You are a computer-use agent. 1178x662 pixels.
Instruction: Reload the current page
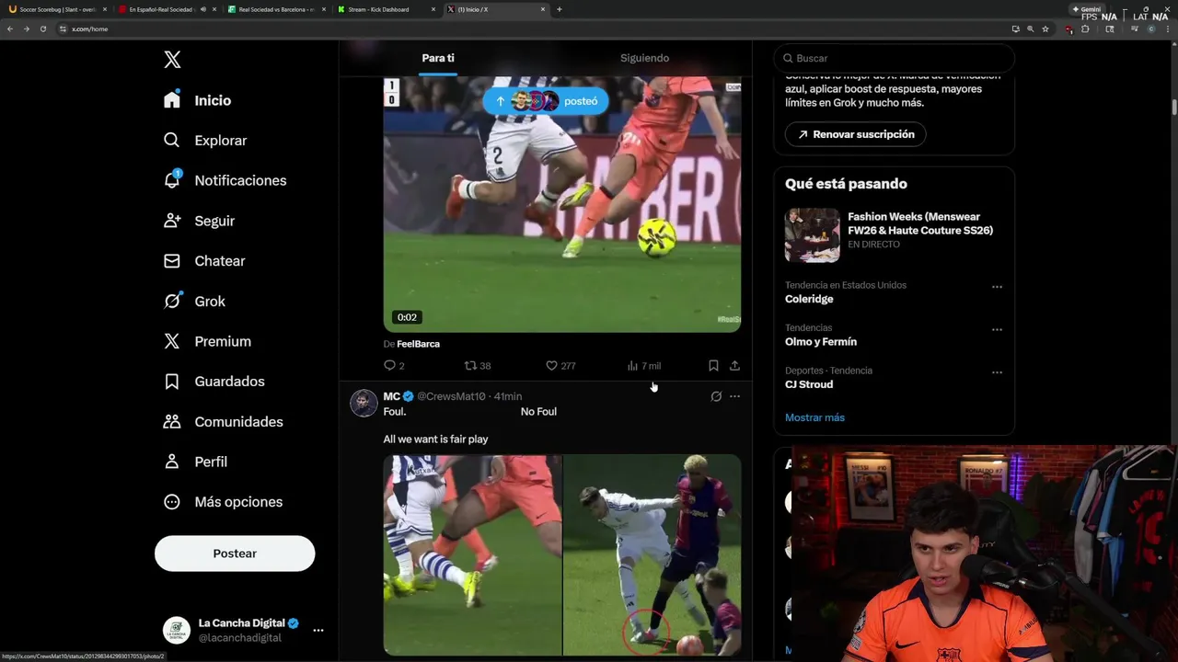[42, 29]
